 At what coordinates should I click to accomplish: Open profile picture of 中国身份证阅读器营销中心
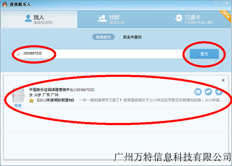click(18, 95)
